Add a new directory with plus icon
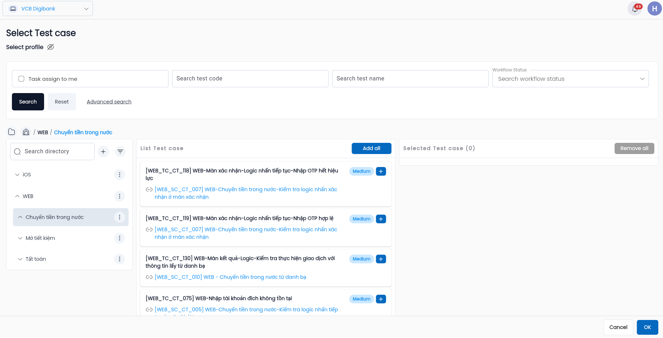The width and height of the screenshot is (663, 338). coord(103,152)
